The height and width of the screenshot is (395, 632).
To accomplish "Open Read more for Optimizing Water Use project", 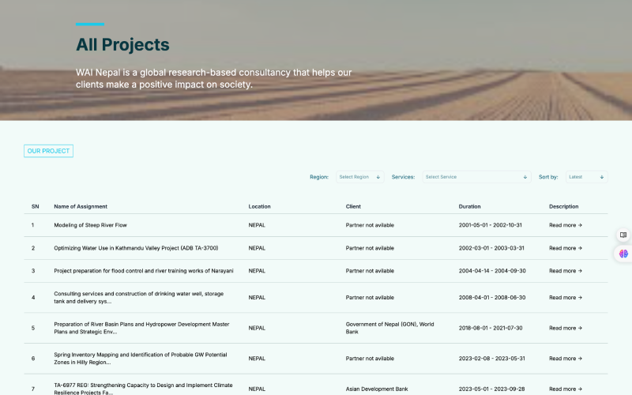I will [565, 248].
